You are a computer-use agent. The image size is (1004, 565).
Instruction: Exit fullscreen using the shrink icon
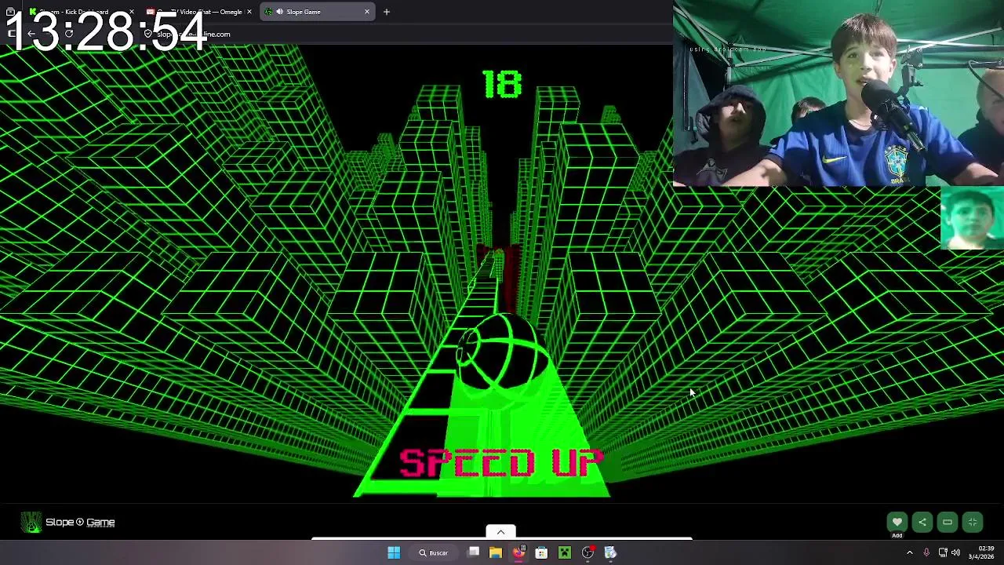click(x=973, y=522)
